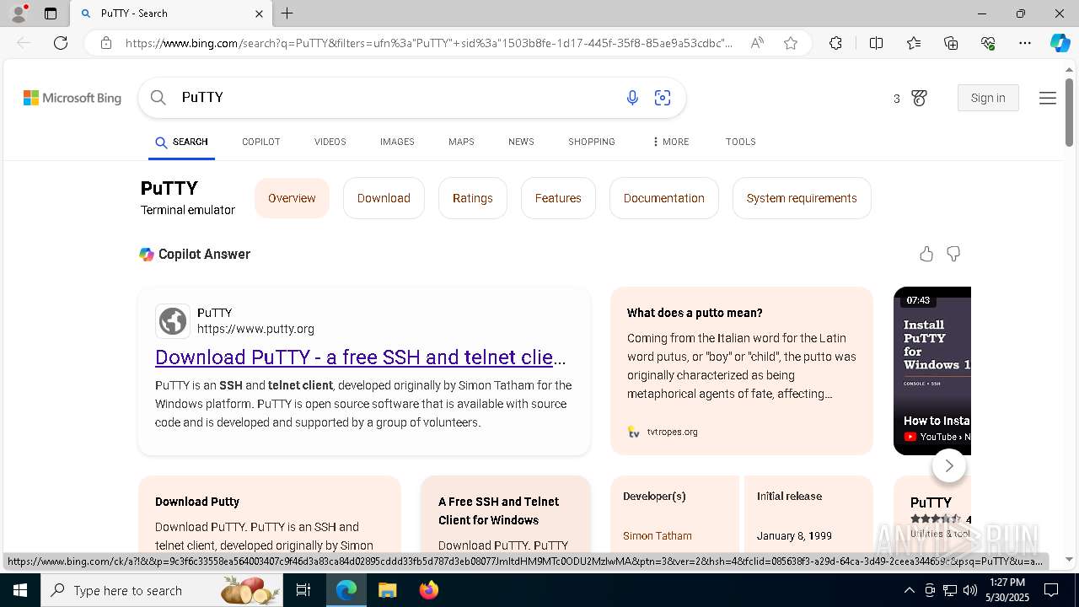
Task: Click next arrow on results carousel
Action: pos(949,465)
